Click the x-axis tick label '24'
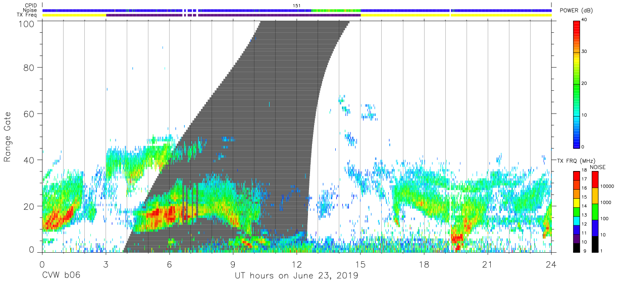 pos(551,264)
